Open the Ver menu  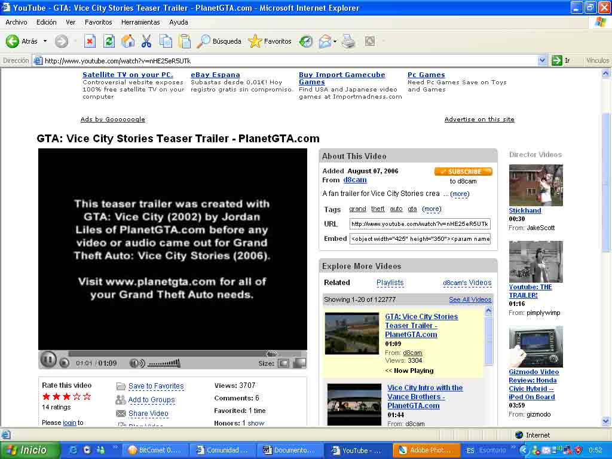tap(71, 22)
